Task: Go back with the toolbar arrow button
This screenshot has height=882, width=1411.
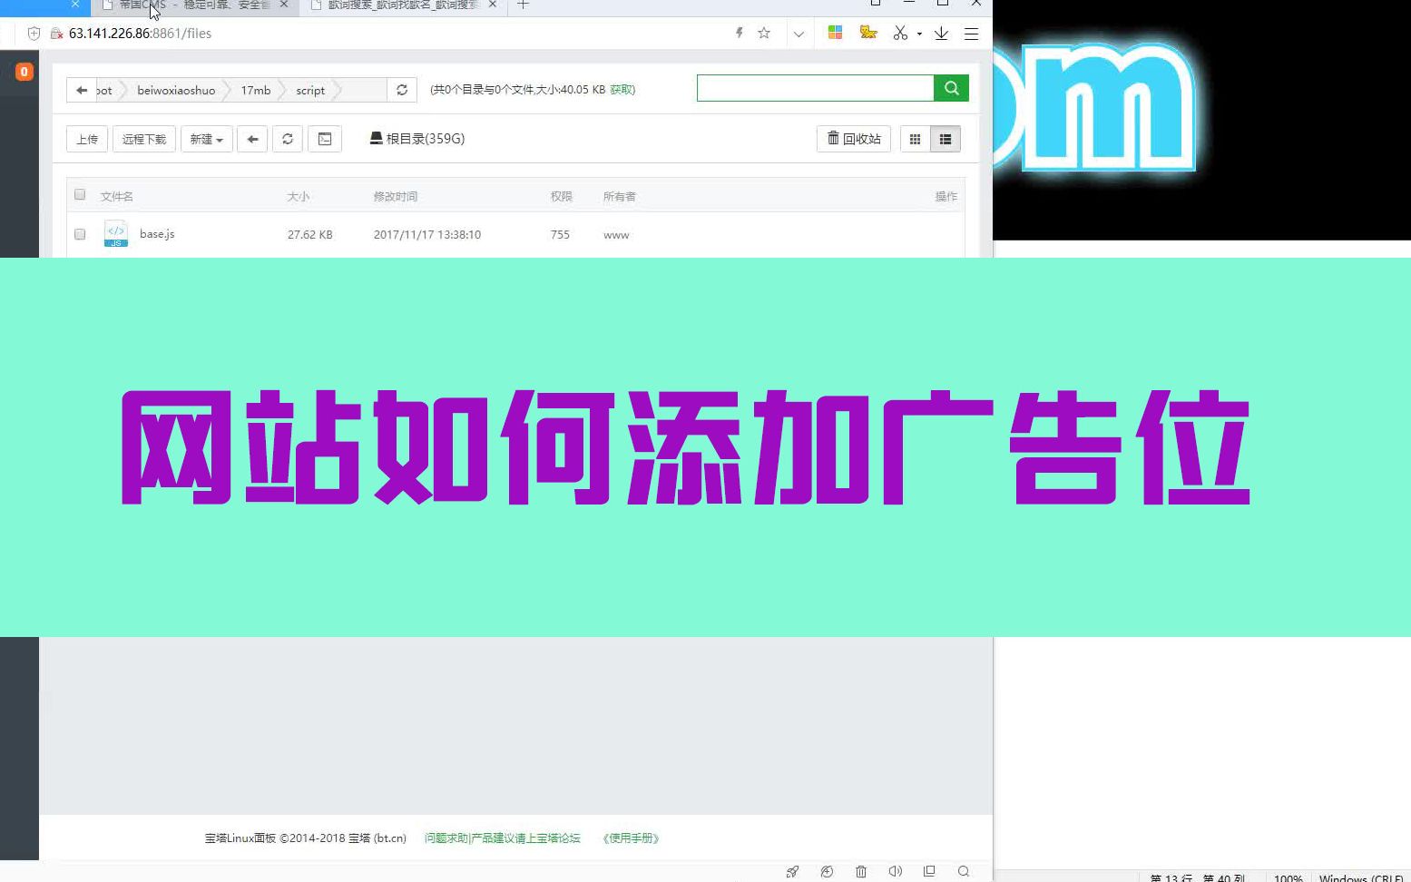Action: tap(252, 139)
